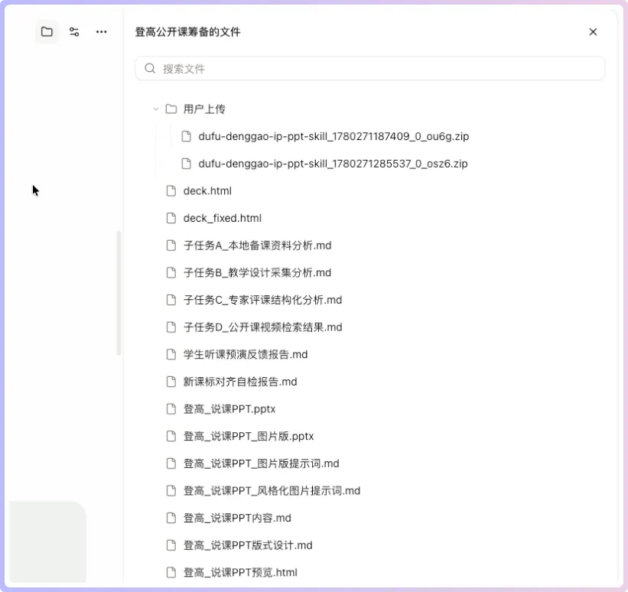The image size is (628, 592).
Task: Click file icon beside osz6.zip
Action: click(186, 164)
